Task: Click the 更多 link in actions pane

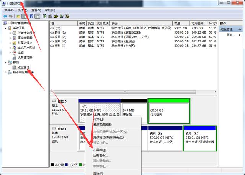Action: pos(230,35)
